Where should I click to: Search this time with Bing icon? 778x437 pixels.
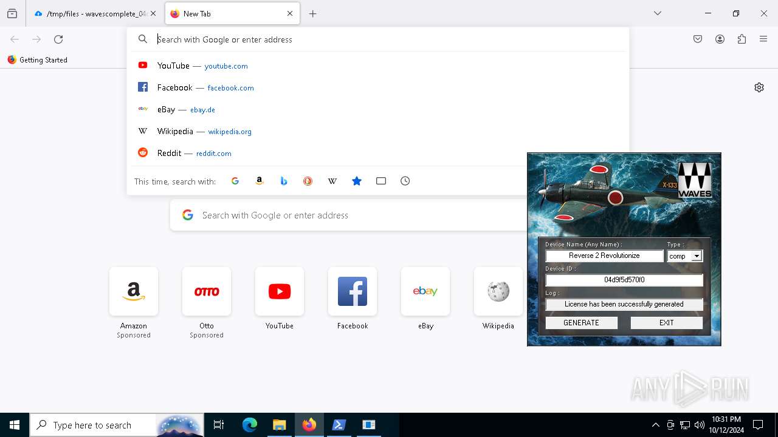[284, 181]
